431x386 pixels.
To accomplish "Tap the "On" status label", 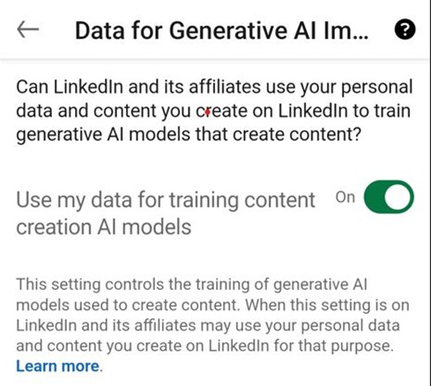I will [346, 197].
